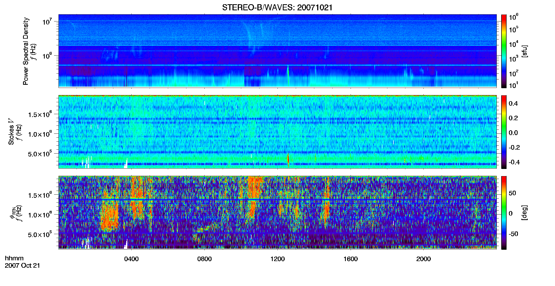This screenshot has height=286, width=555.
Task: Select the Stokes V axis label
Action: point(11,132)
